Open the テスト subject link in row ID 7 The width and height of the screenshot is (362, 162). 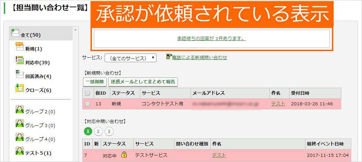pos(219,155)
